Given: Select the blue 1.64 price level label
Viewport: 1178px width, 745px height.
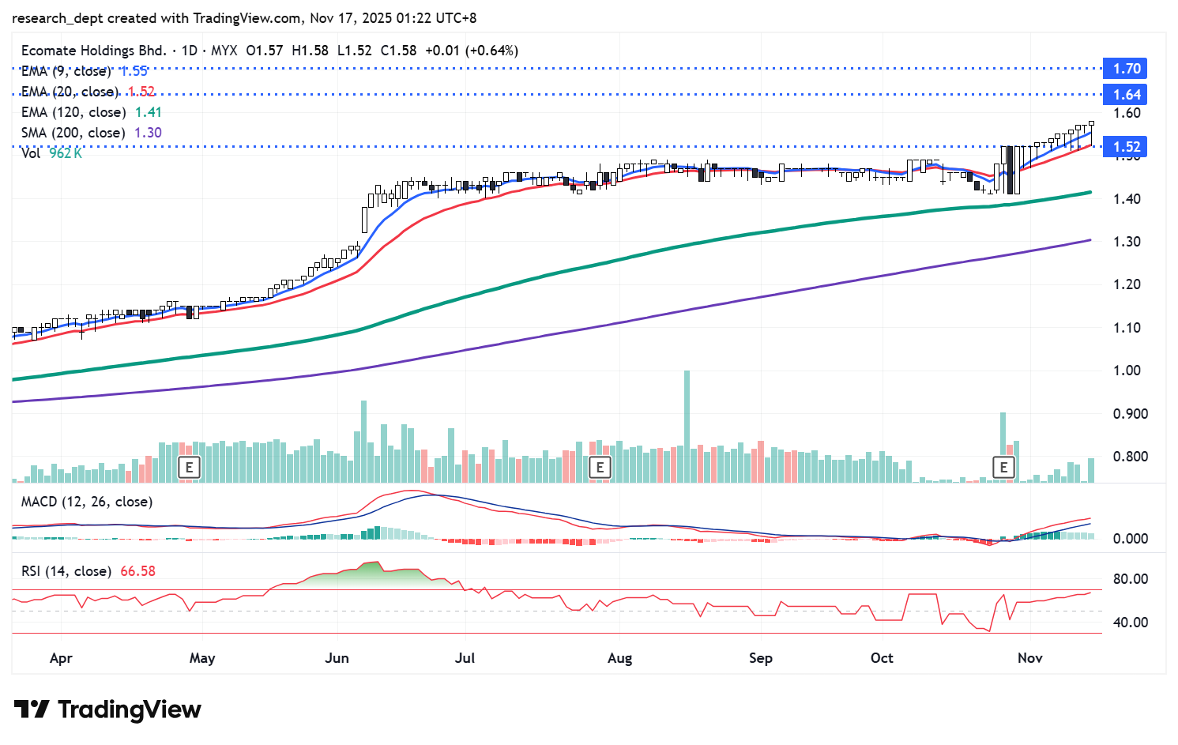Looking at the screenshot, I should pyautogui.click(x=1126, y=95).
